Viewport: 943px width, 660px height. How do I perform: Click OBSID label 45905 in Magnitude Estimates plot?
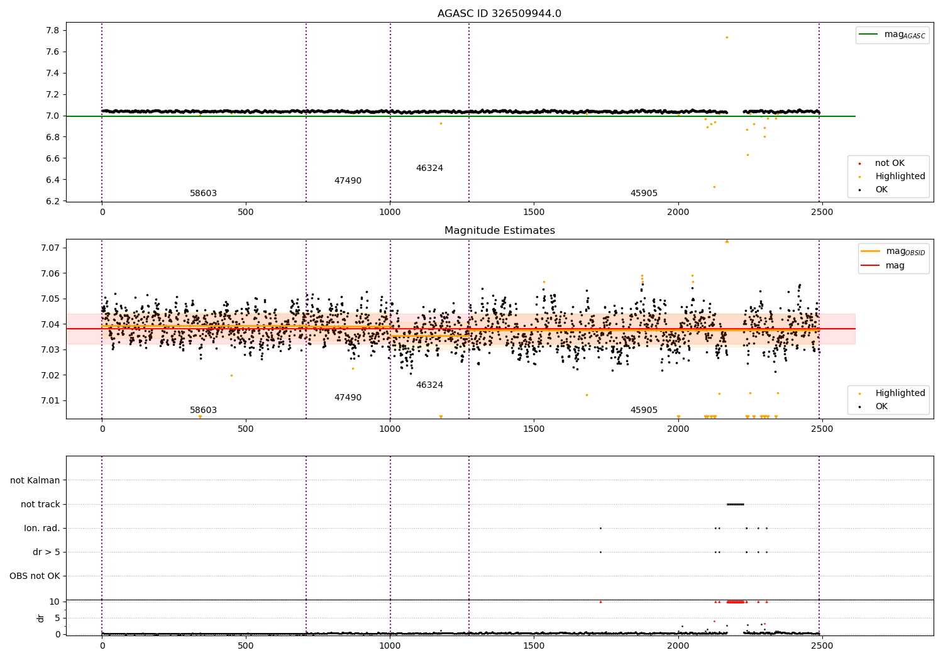pos(644,410)
